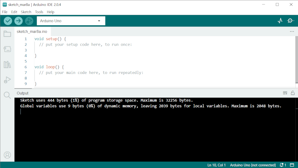Viewport: 298px width, 168px height.
Task: Open the Serial Monitor
Action: [x=290, y=21]
